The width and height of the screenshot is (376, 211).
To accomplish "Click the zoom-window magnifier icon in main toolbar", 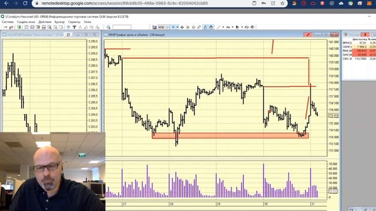I will click(49, 27).
